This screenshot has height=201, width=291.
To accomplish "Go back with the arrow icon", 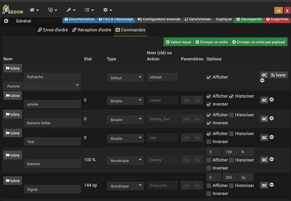I will click(x=6, y=21).
